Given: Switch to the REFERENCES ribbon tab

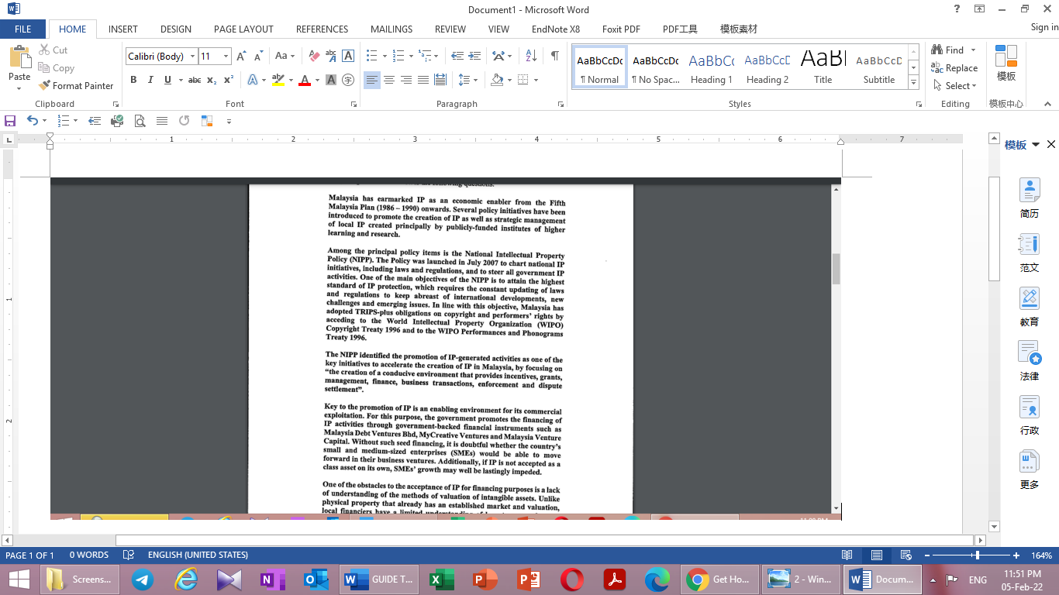Looking at the screenshot, I should click(x=322, y=29).
